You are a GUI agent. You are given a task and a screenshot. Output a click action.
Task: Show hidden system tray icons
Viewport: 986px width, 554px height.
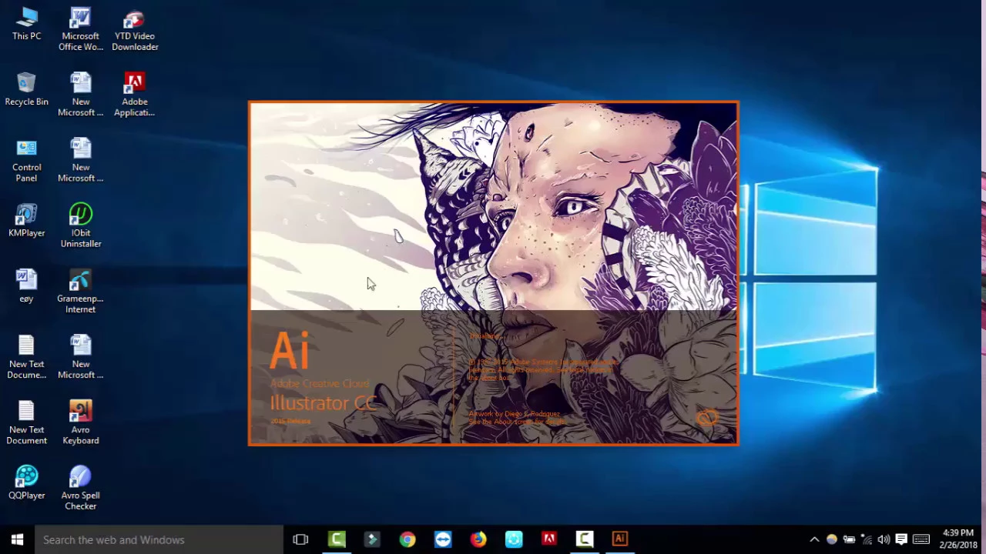click(814, 539)
